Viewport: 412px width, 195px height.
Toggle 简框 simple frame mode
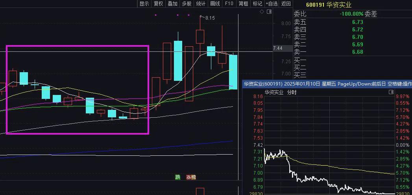click(x=243, y=4)
